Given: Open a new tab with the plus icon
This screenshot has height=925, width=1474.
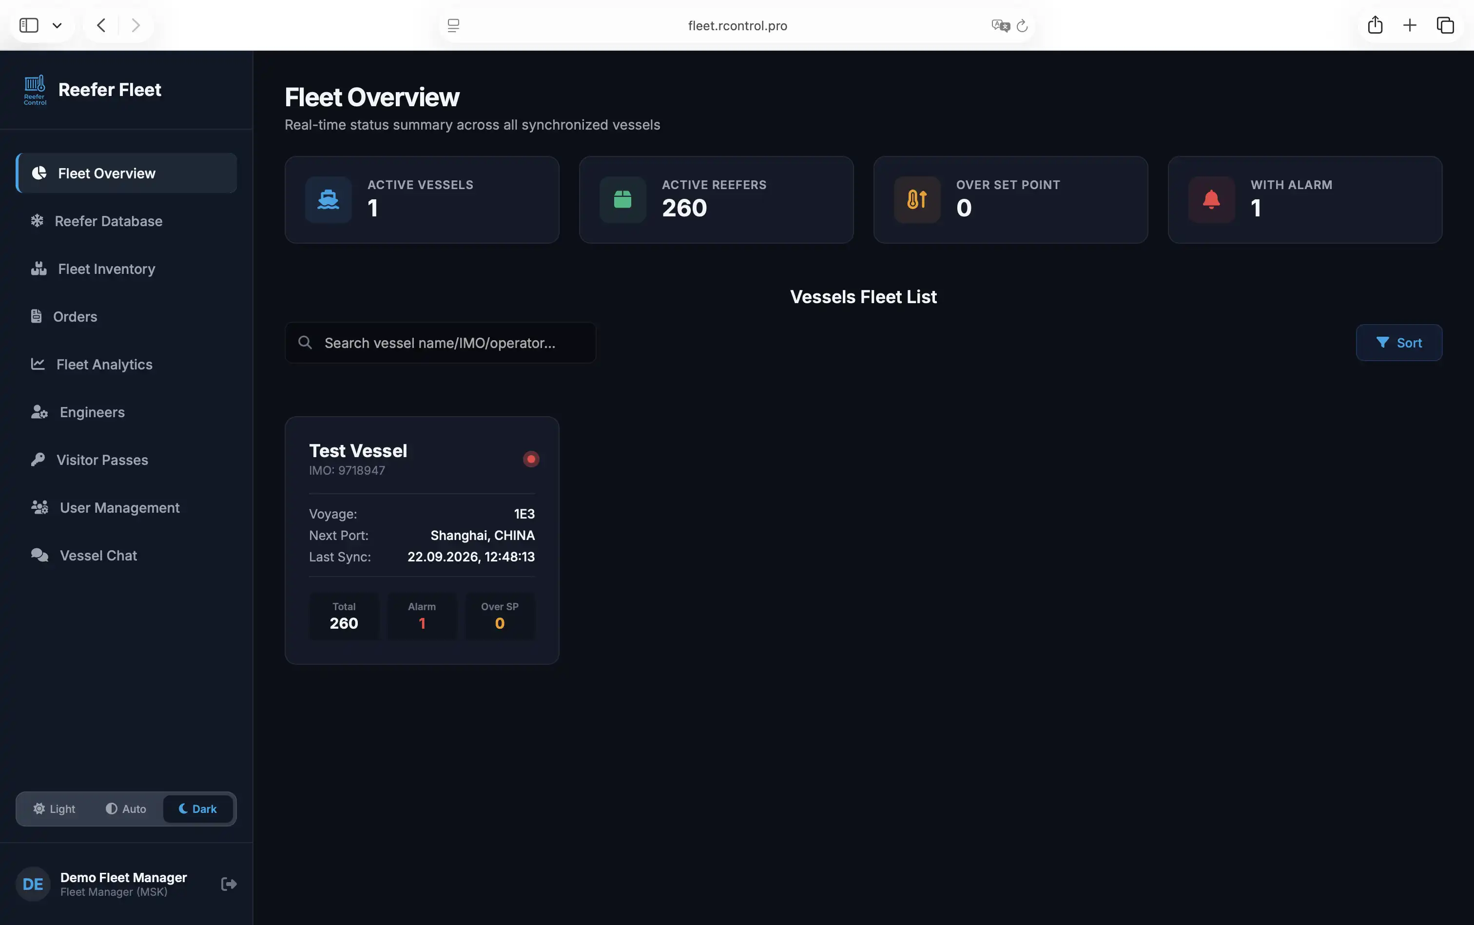Looking at the screenshot, I should (x=1410, y=25).
